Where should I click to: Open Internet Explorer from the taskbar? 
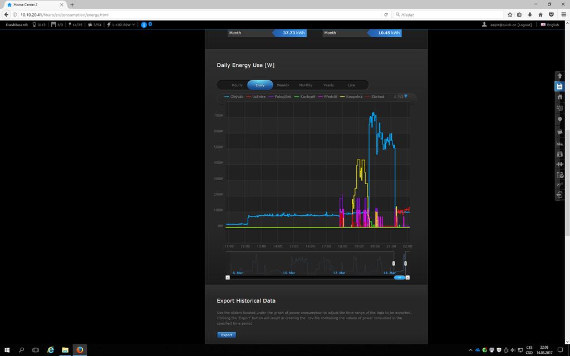(x=51, y=350)
